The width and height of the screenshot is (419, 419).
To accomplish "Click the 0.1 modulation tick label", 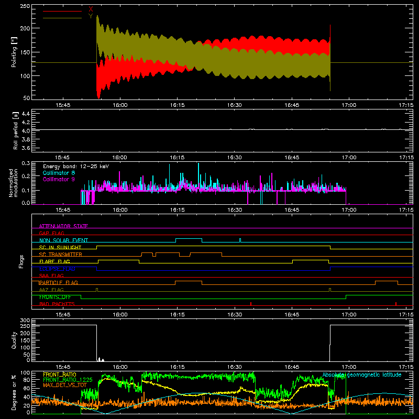I will click(26, 190).
